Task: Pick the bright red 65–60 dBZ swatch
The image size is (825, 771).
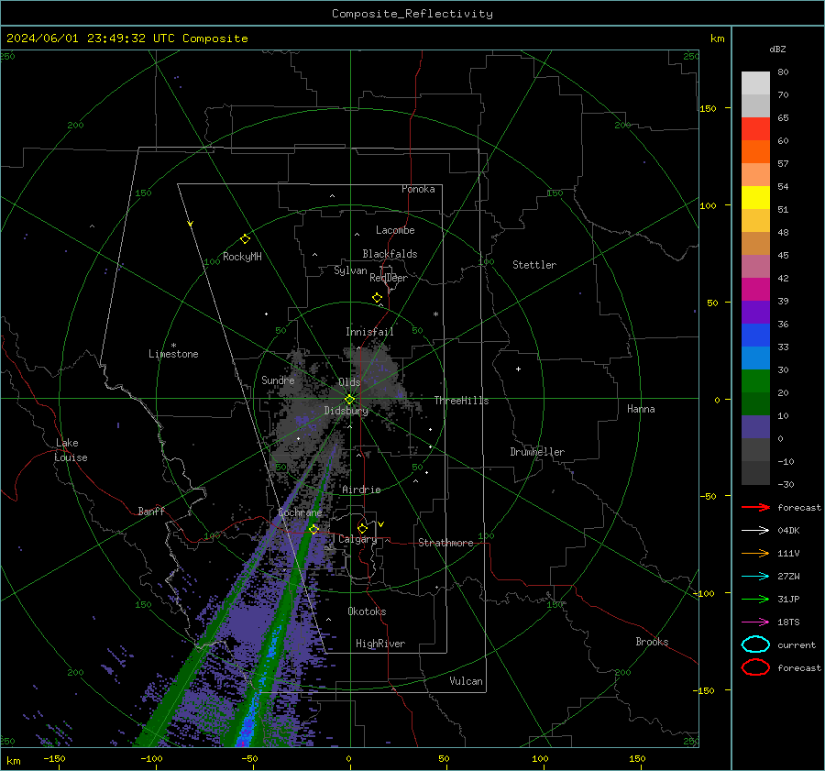Action: [x=755, y=128]
